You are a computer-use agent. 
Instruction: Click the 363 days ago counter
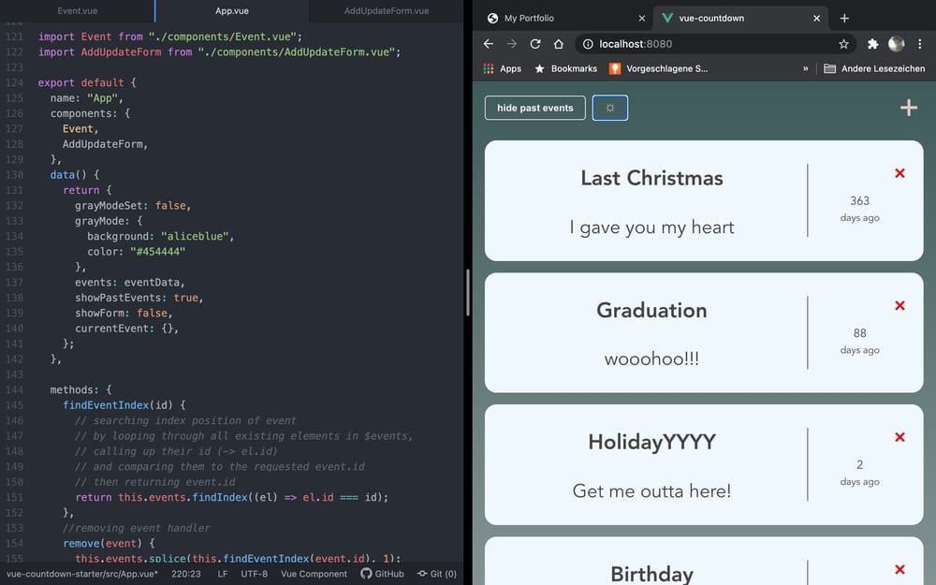coord(859,209)
